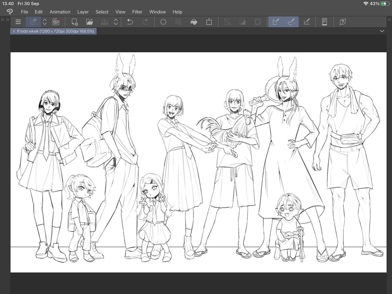Click the Open file folder icon

[x=90, y=22]
